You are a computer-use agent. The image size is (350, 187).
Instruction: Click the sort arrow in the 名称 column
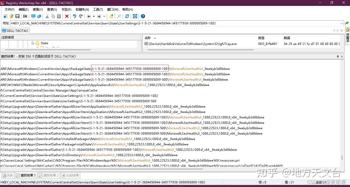tap(155, 38)
